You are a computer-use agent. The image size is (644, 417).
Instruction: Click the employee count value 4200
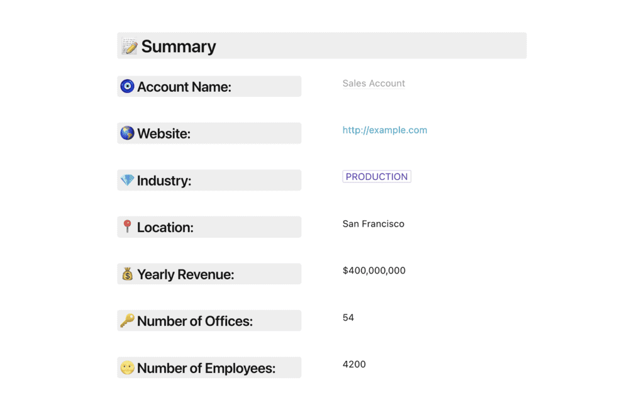pos(354,364)
